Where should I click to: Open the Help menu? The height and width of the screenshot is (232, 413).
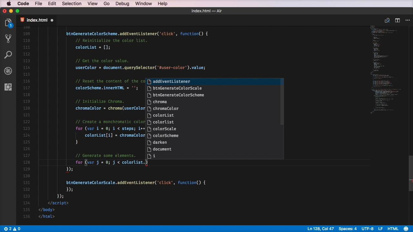coord(163,4)
